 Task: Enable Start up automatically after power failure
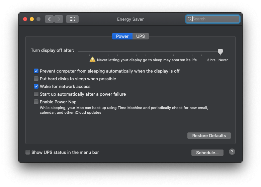[36, 94]
